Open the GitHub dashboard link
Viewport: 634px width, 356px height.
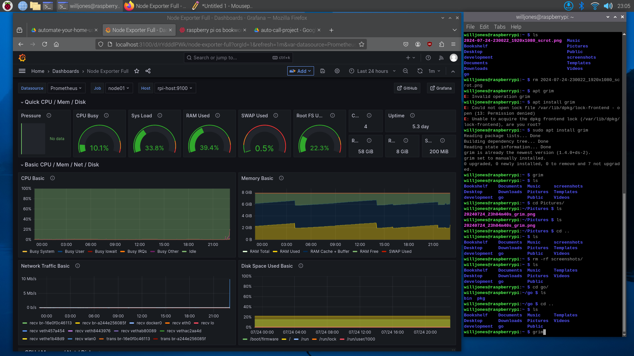click(407, 88)
